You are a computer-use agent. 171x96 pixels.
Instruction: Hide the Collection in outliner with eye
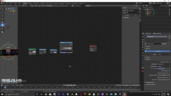tap(169, 10)
